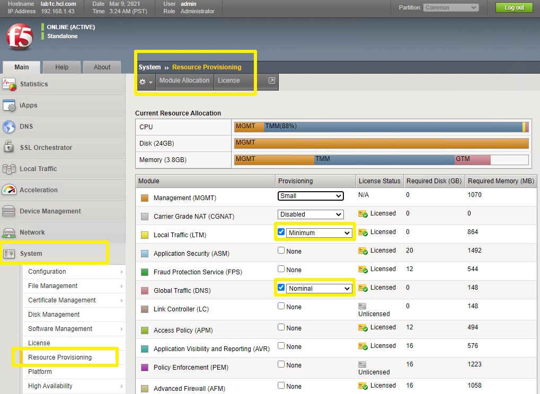Uncheck Global Traffic (DNS) checkbox
This screenshot has width=540, height=394.
coord(281,288)
